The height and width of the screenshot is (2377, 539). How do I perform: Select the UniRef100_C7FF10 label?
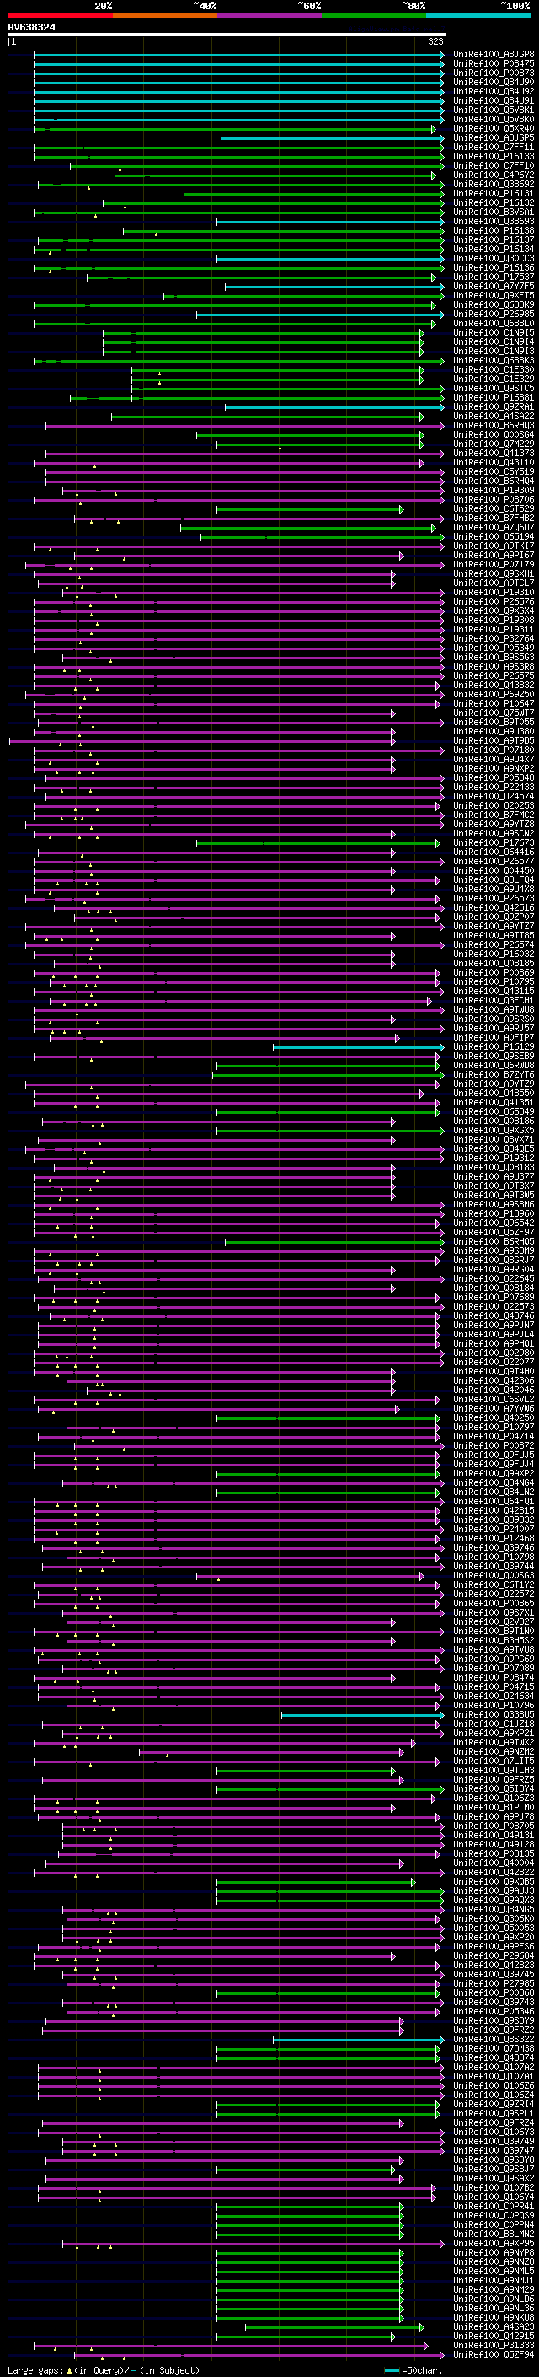click(x=494, y=166)
